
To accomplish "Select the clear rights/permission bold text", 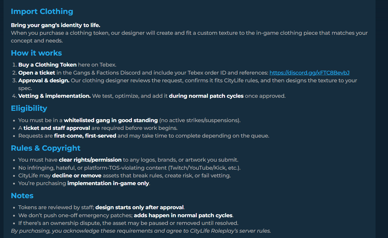I will click(x=90, y=160).
